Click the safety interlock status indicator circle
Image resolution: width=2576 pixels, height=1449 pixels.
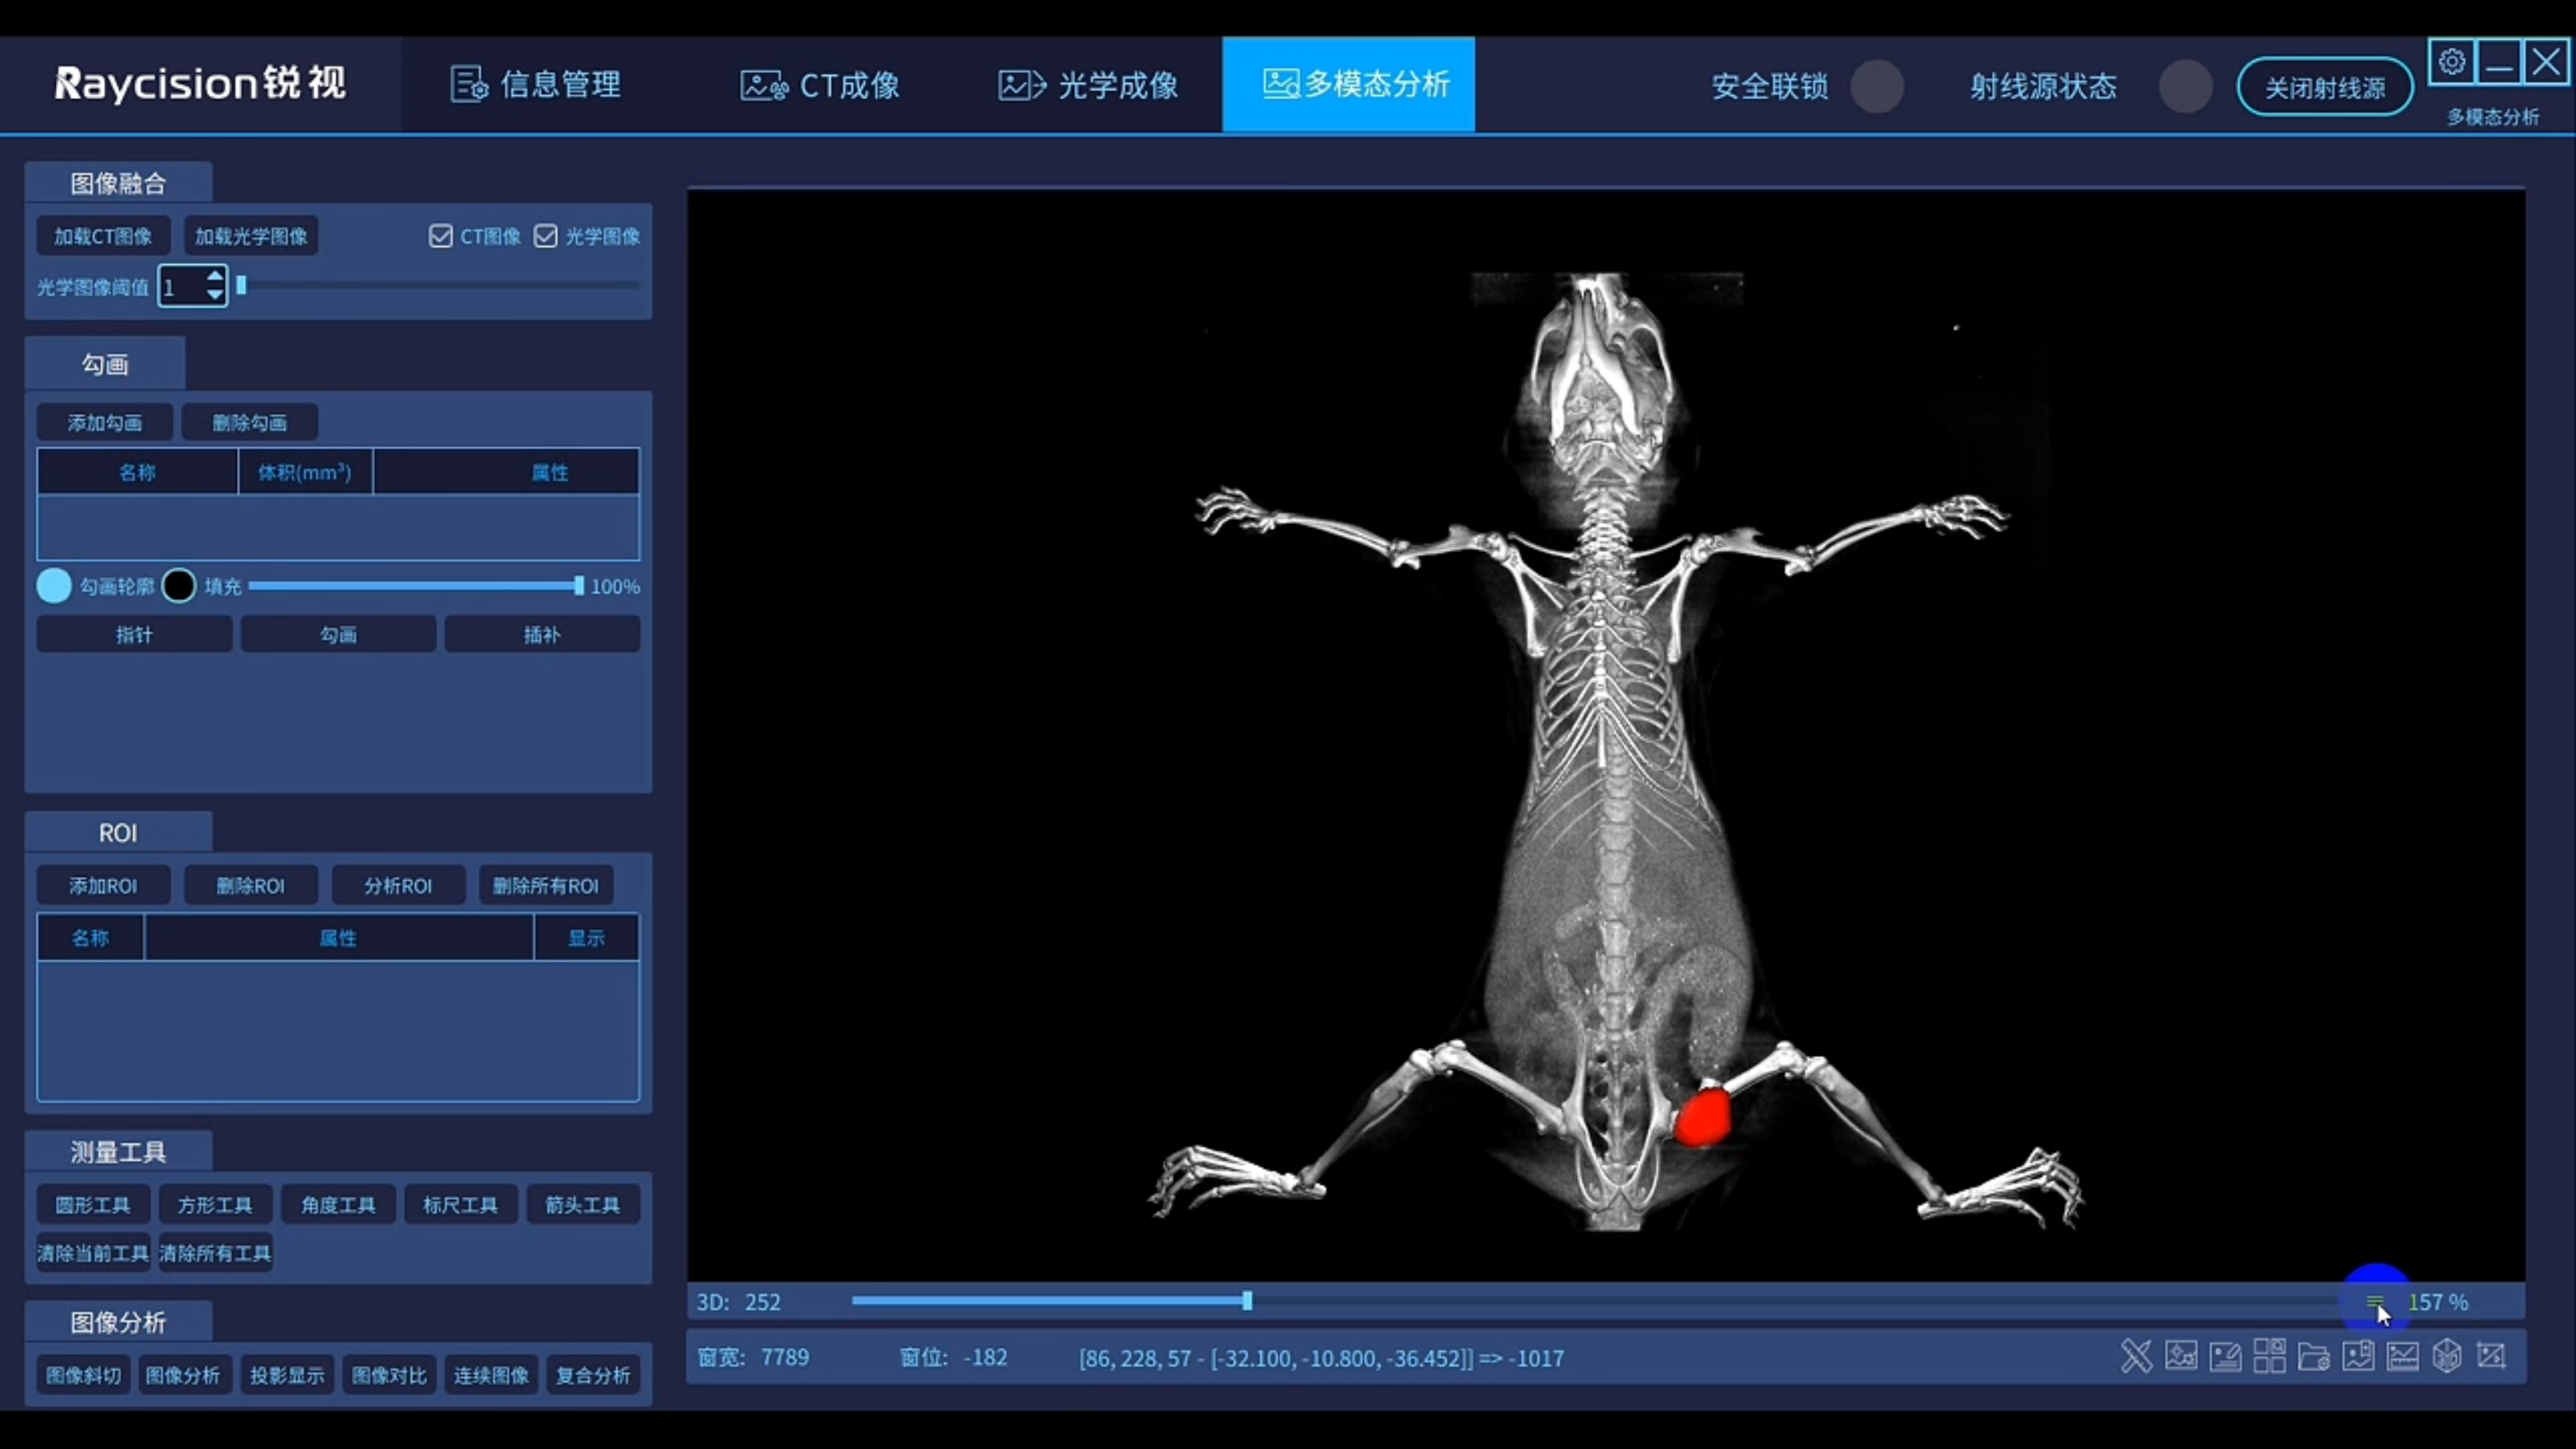pos(1877,87)
